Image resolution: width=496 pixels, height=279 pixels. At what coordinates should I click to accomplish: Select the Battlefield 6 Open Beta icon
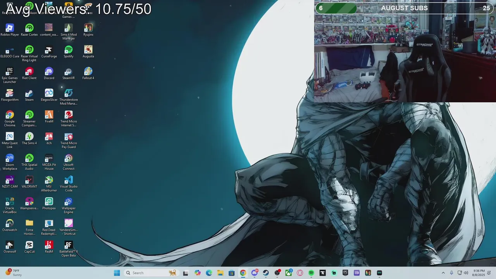[69, 249]
